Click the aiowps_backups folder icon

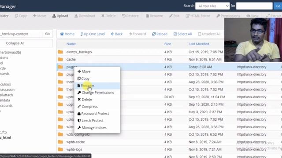click(x=60, y=52)
